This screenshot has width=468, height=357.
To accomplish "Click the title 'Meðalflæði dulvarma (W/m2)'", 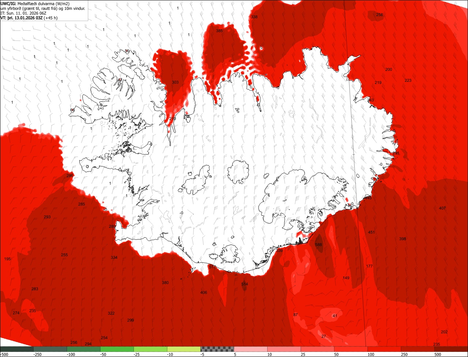I will 44,4.
